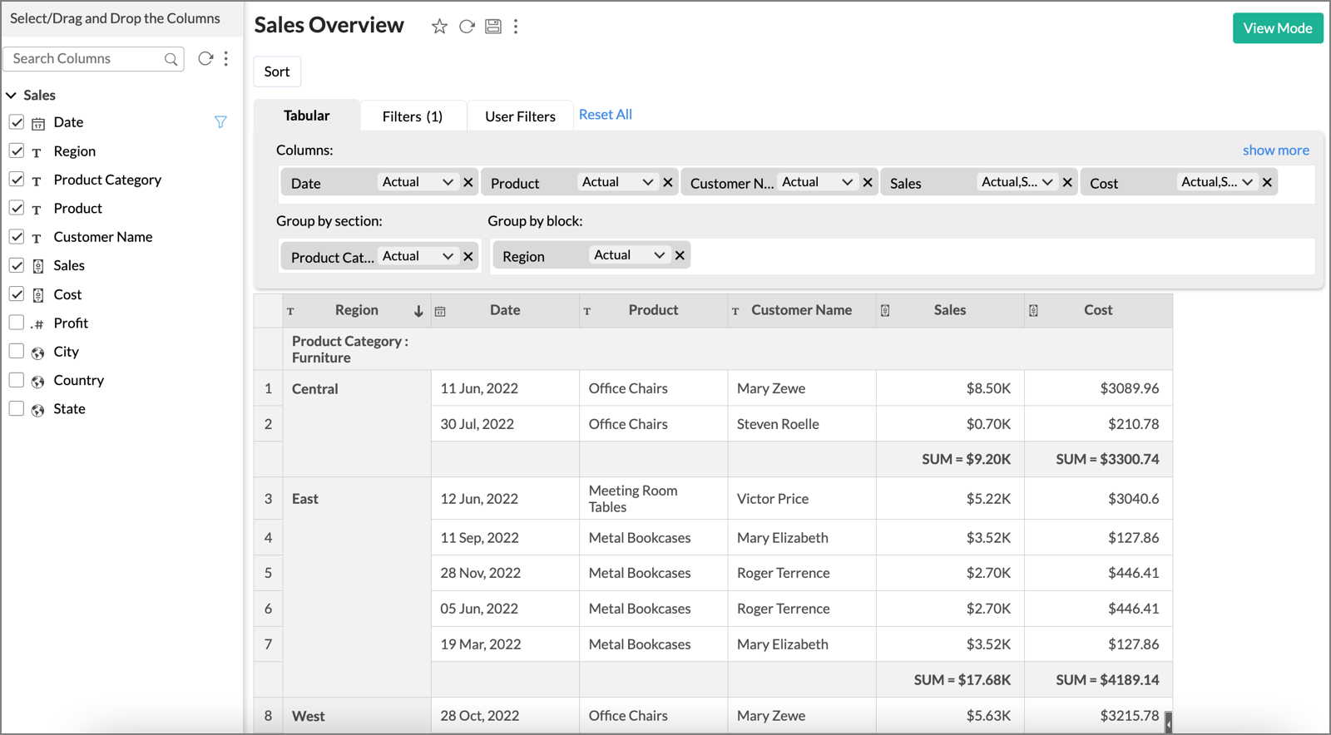
Task: Collapse the Sales table tree
Action: (x=12, y=96)
